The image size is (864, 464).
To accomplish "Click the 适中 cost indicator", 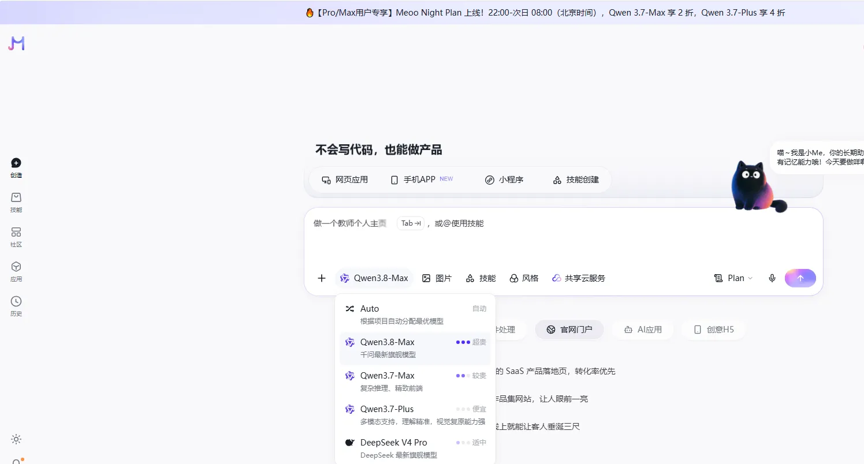I will click(x=471, y=443).
